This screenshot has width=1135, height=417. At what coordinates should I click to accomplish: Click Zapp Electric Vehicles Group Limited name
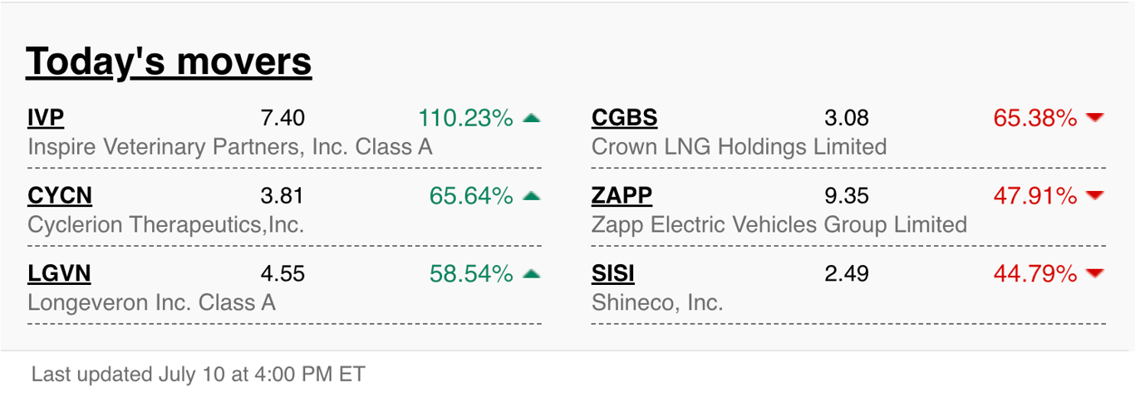click(x=779, y=225)
